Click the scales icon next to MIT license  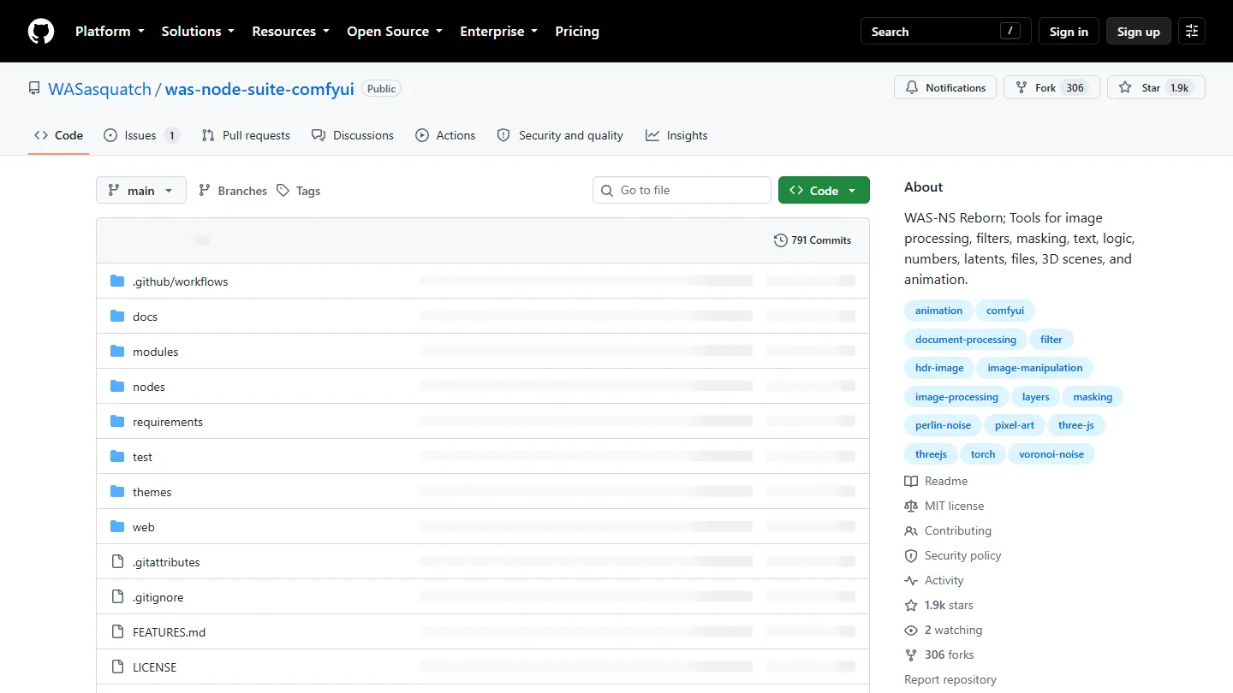(x=911, y=506)
